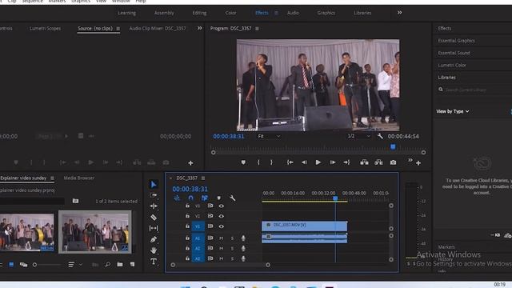Select the first project bin thumbnail
The image size is (512, 288).
[x=27, y=232]
